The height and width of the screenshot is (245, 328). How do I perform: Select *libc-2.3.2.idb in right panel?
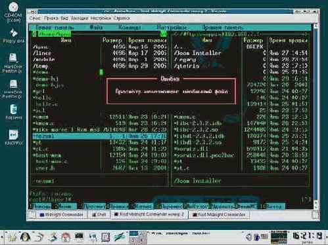pyautogui.click(x=198, y=123)
